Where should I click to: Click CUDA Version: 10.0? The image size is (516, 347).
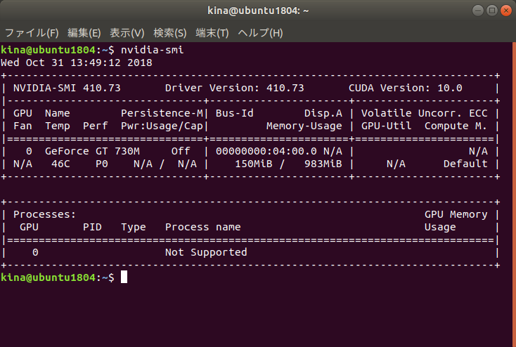(406, 88)
